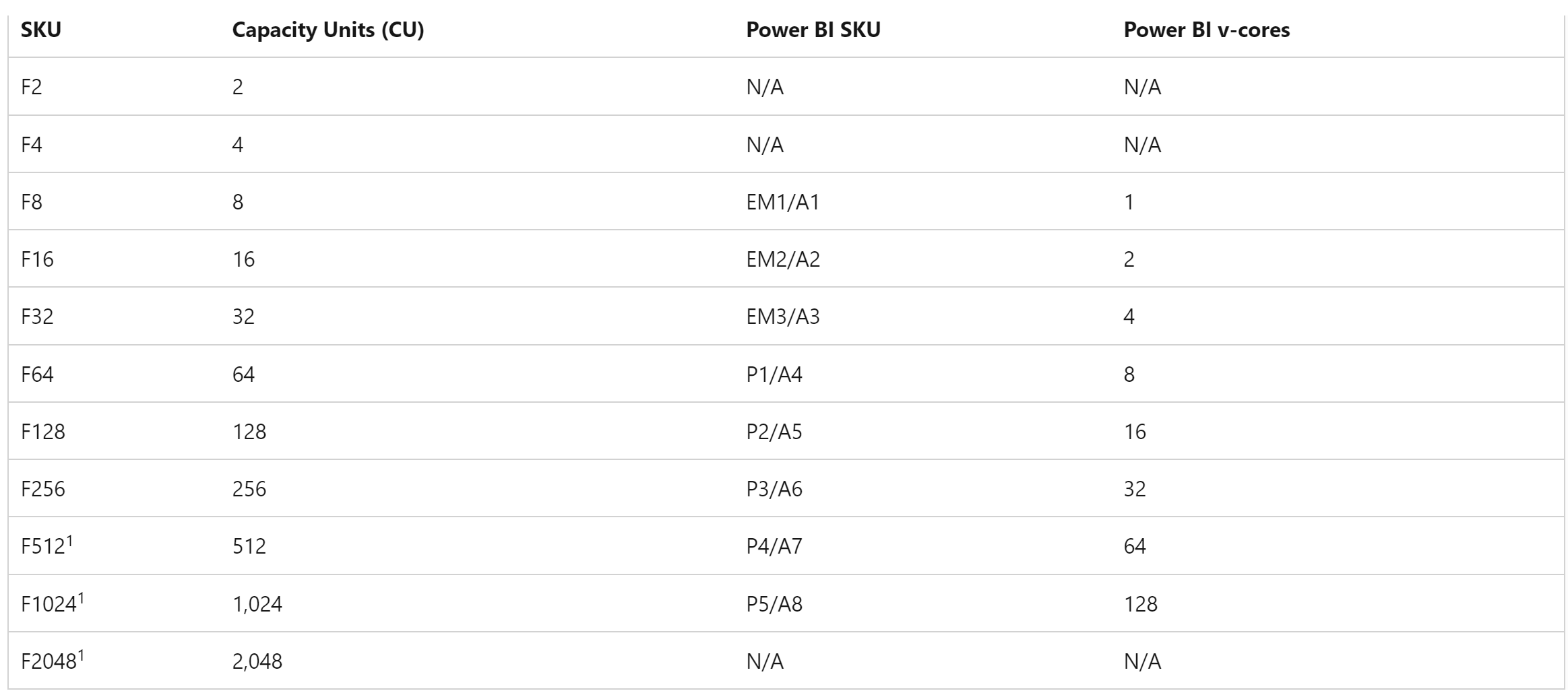Select the EM3/A3 Power BI SKU cell
Viewport: 1568px width, 691px height.
pos(783,317)
